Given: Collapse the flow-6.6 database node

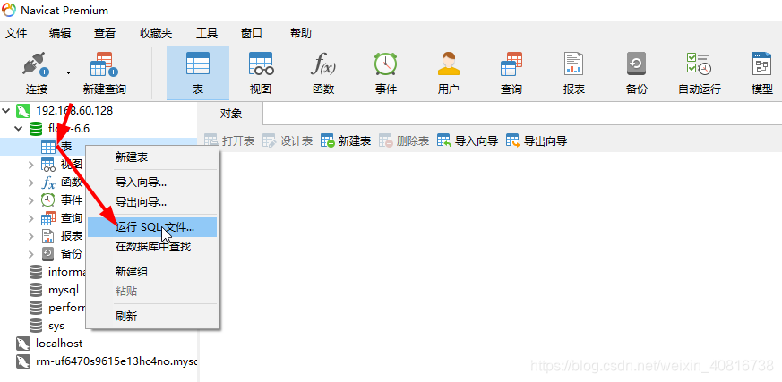Looking at the screenshot, I should pyautogui.click(x=19, y=129).
